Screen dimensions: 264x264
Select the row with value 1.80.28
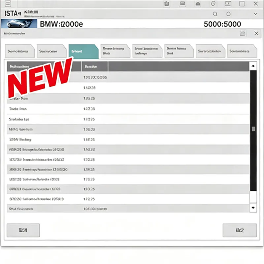click(128, 149)
